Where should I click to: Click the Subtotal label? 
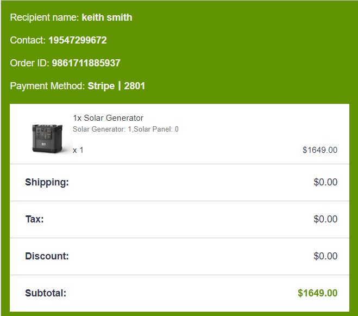pos(46,293)
